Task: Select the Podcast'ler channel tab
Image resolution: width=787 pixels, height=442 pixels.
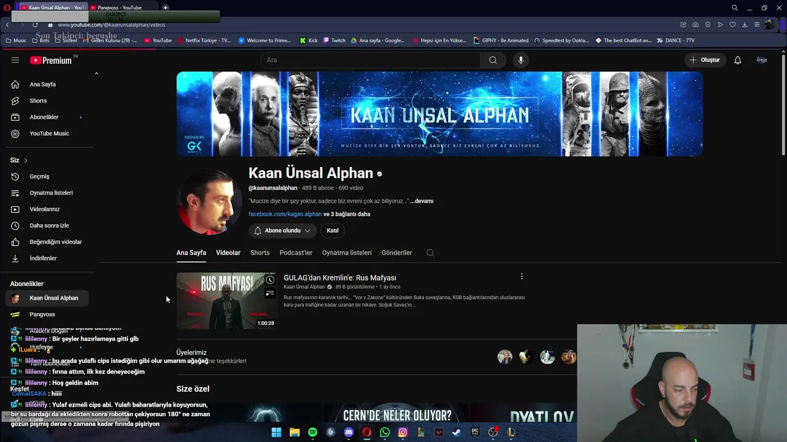Action: tap(296, 253)
